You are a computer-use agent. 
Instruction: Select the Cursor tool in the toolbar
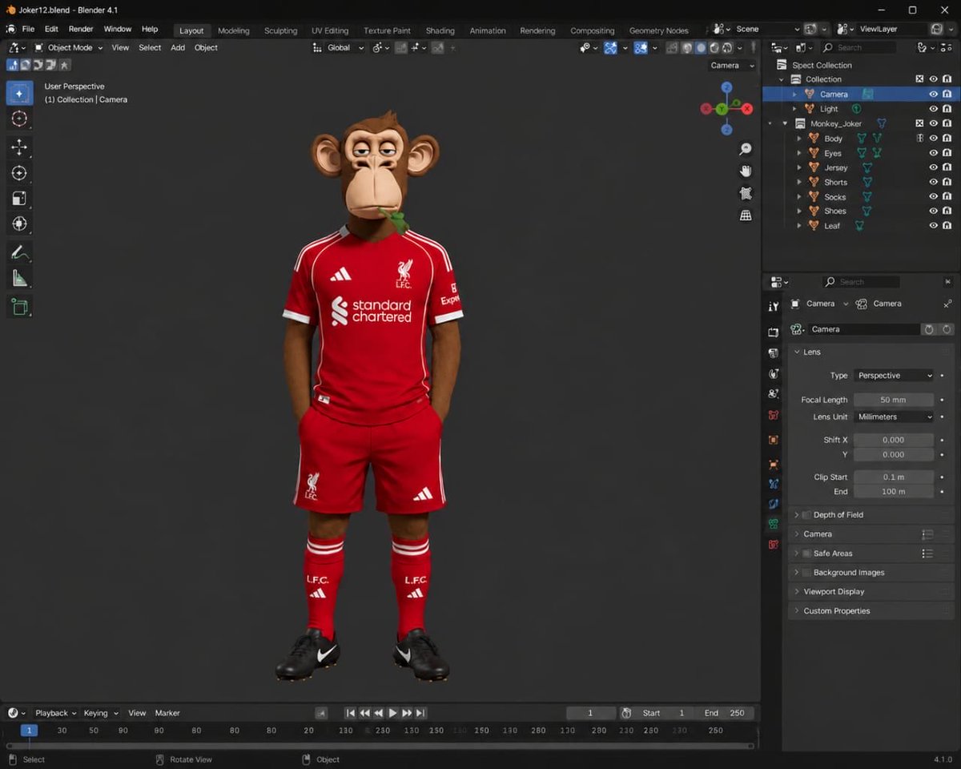click(x=19, y=119)
